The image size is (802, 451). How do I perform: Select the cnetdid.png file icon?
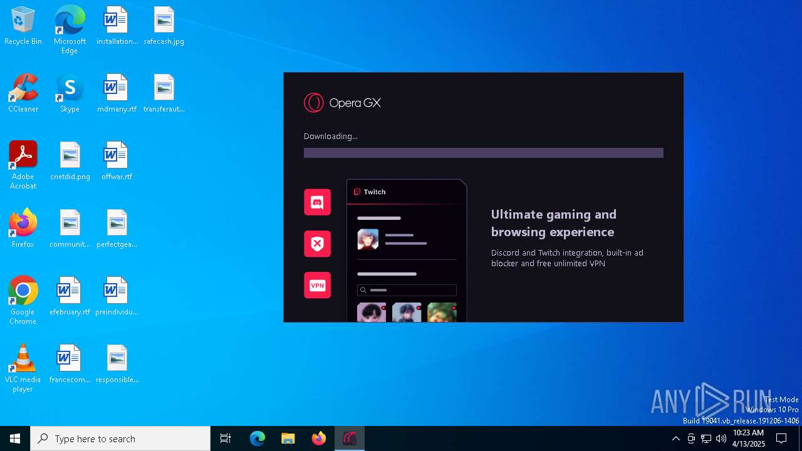70,162
